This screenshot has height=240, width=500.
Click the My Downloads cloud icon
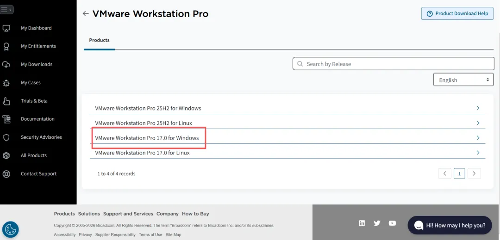click(6, 65)
